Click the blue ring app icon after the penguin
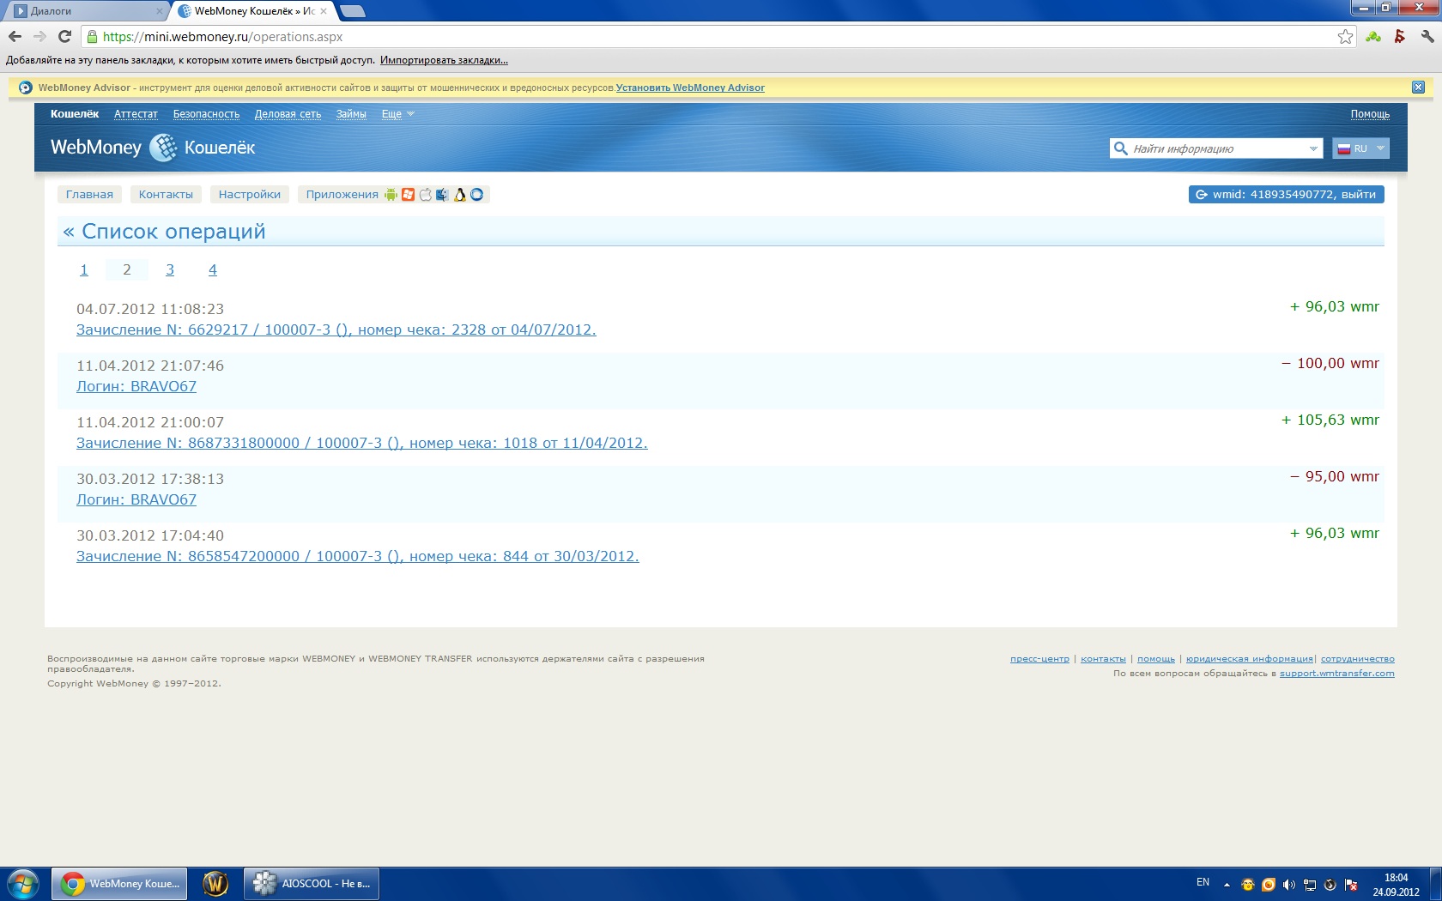This screenshot has width=1442, height=901. coord(477,195)
